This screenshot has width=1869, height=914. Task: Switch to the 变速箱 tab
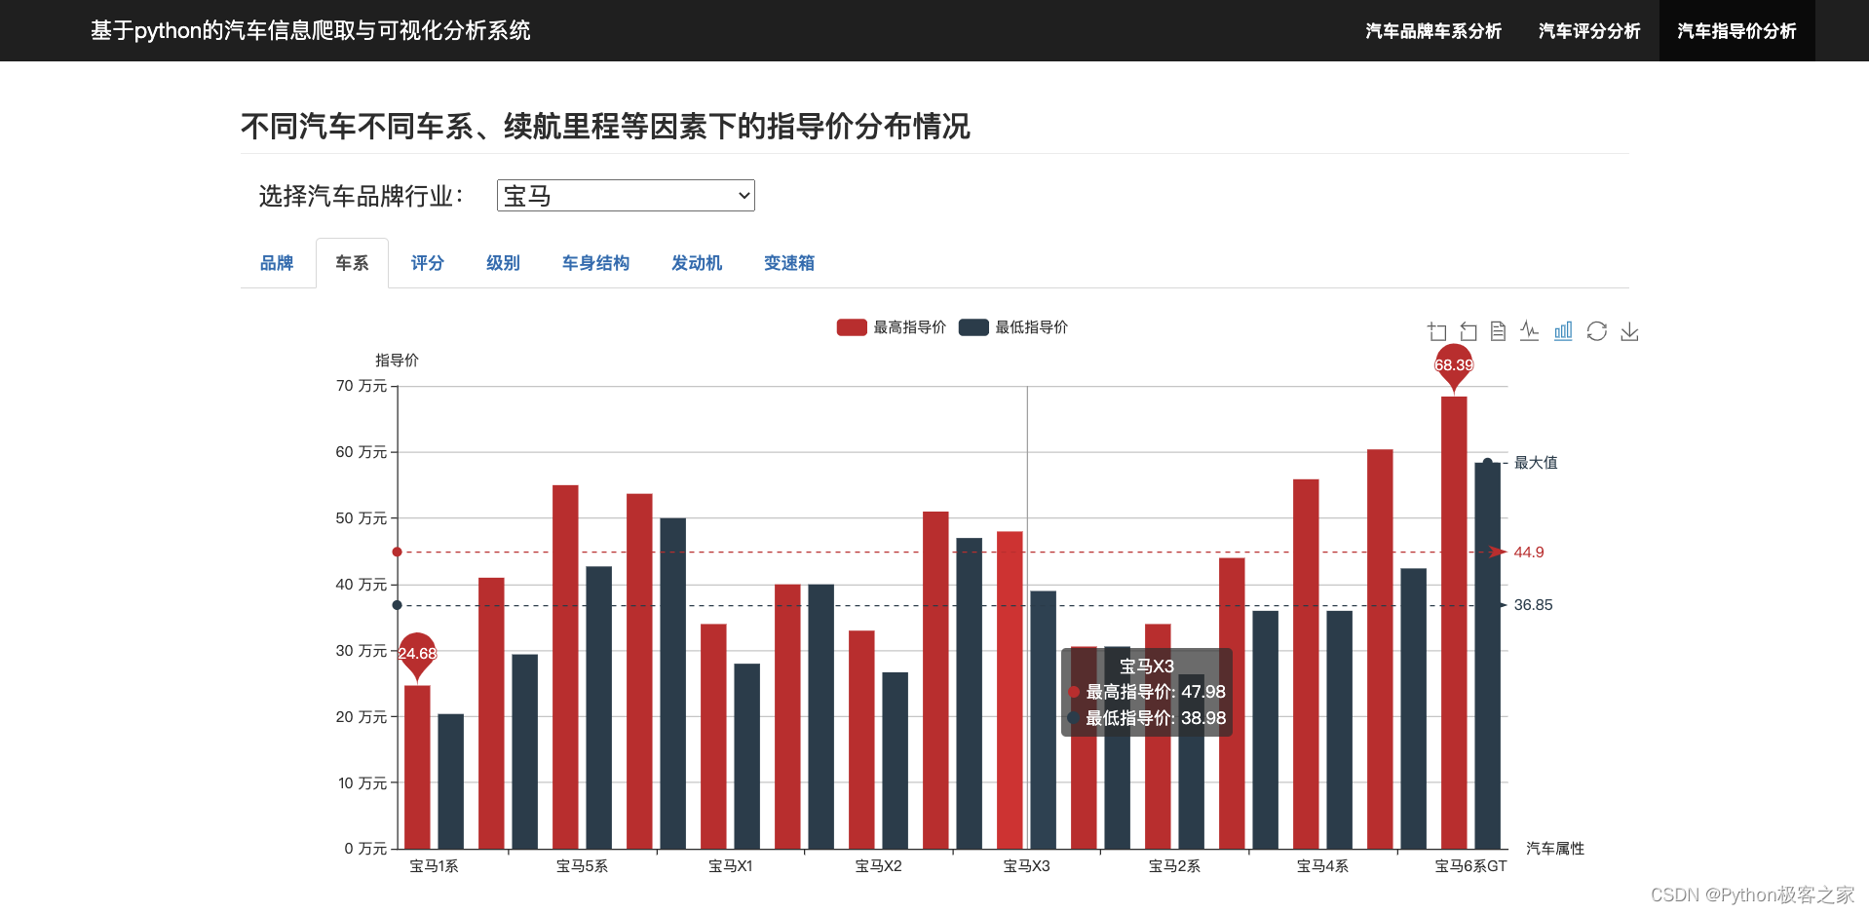(x=789, y=263)
